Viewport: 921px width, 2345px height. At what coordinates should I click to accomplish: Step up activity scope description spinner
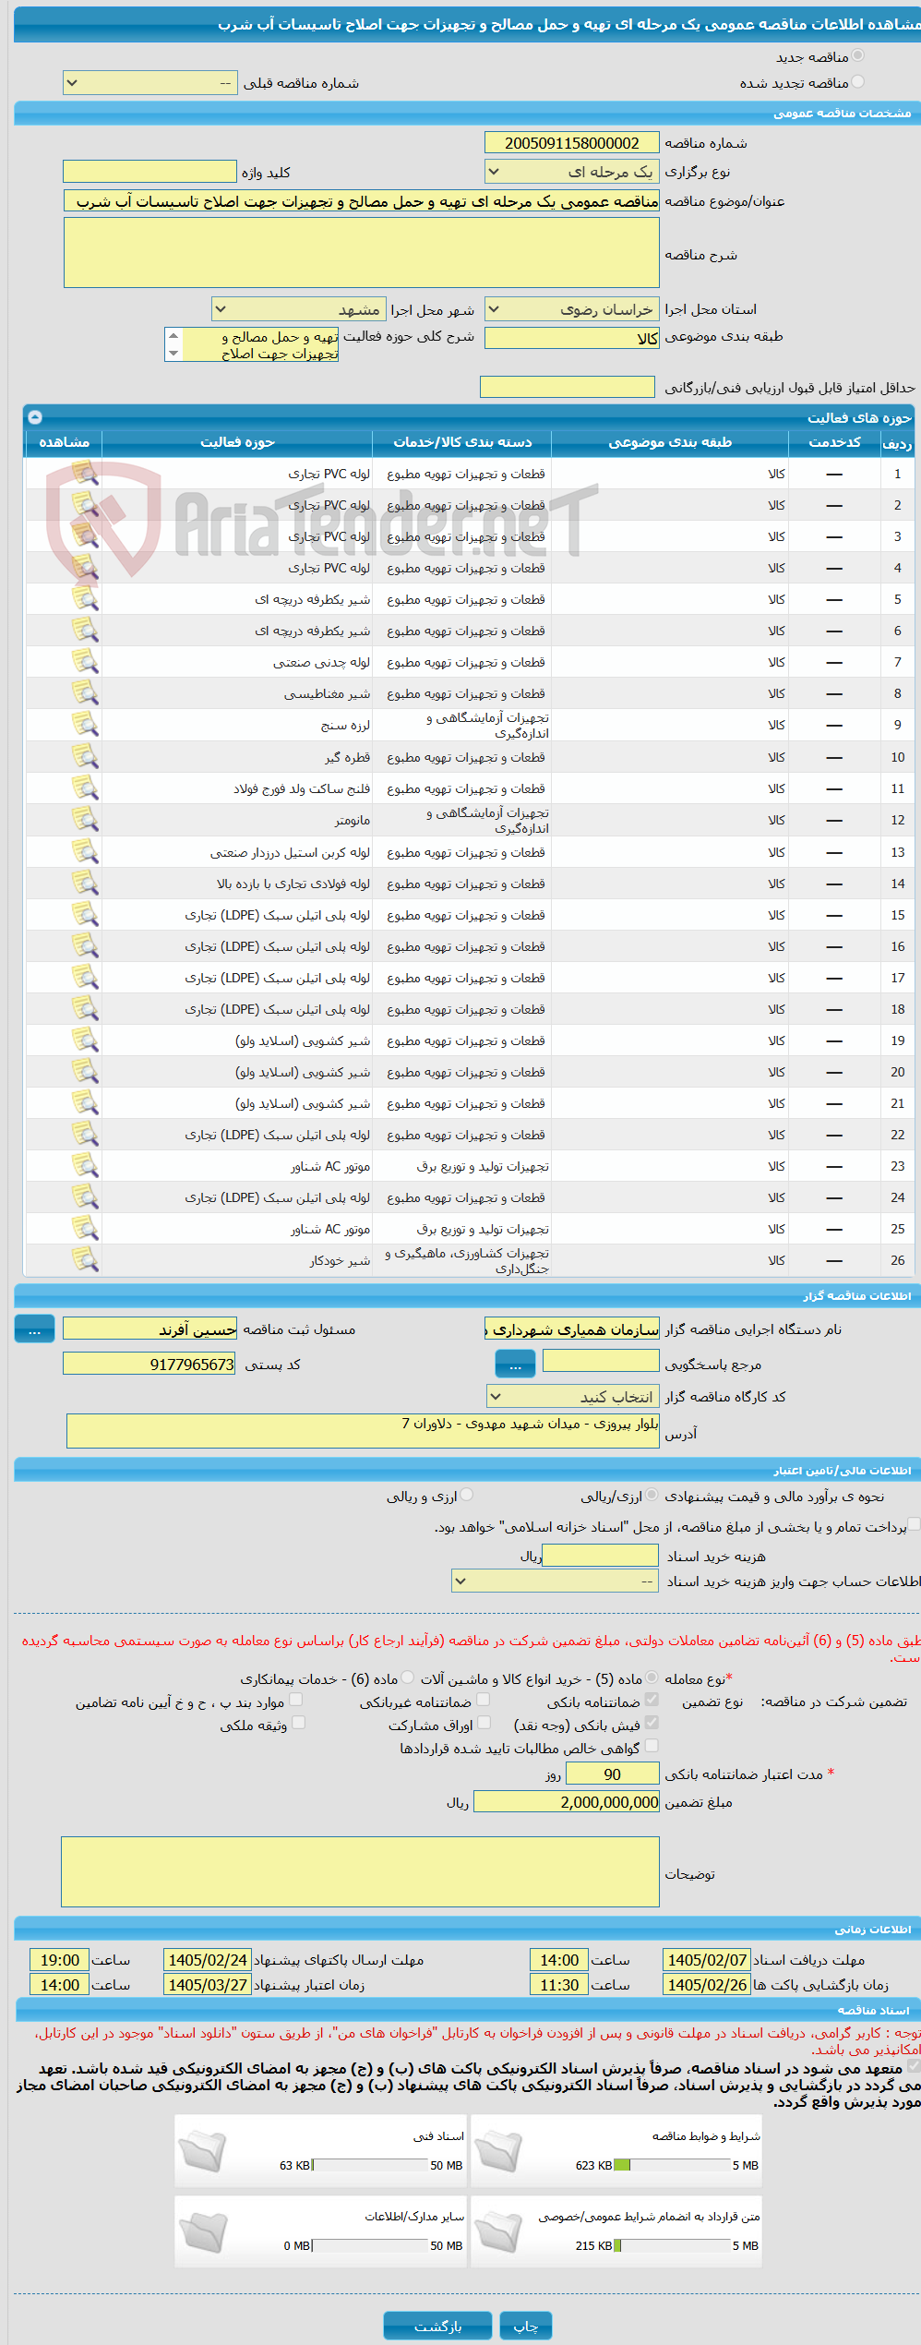point(173,336)
